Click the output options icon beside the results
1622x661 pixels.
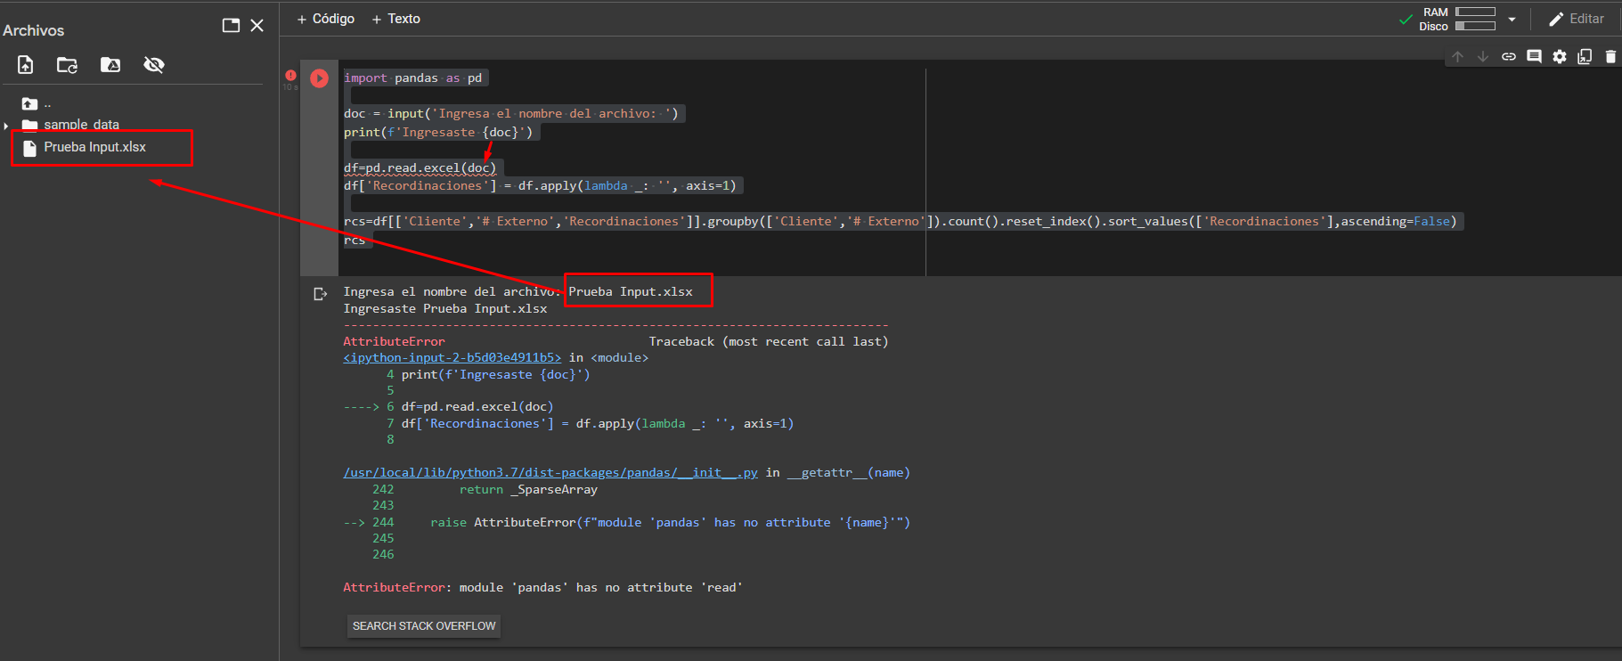pyautogui.click(x=320, y=294)
